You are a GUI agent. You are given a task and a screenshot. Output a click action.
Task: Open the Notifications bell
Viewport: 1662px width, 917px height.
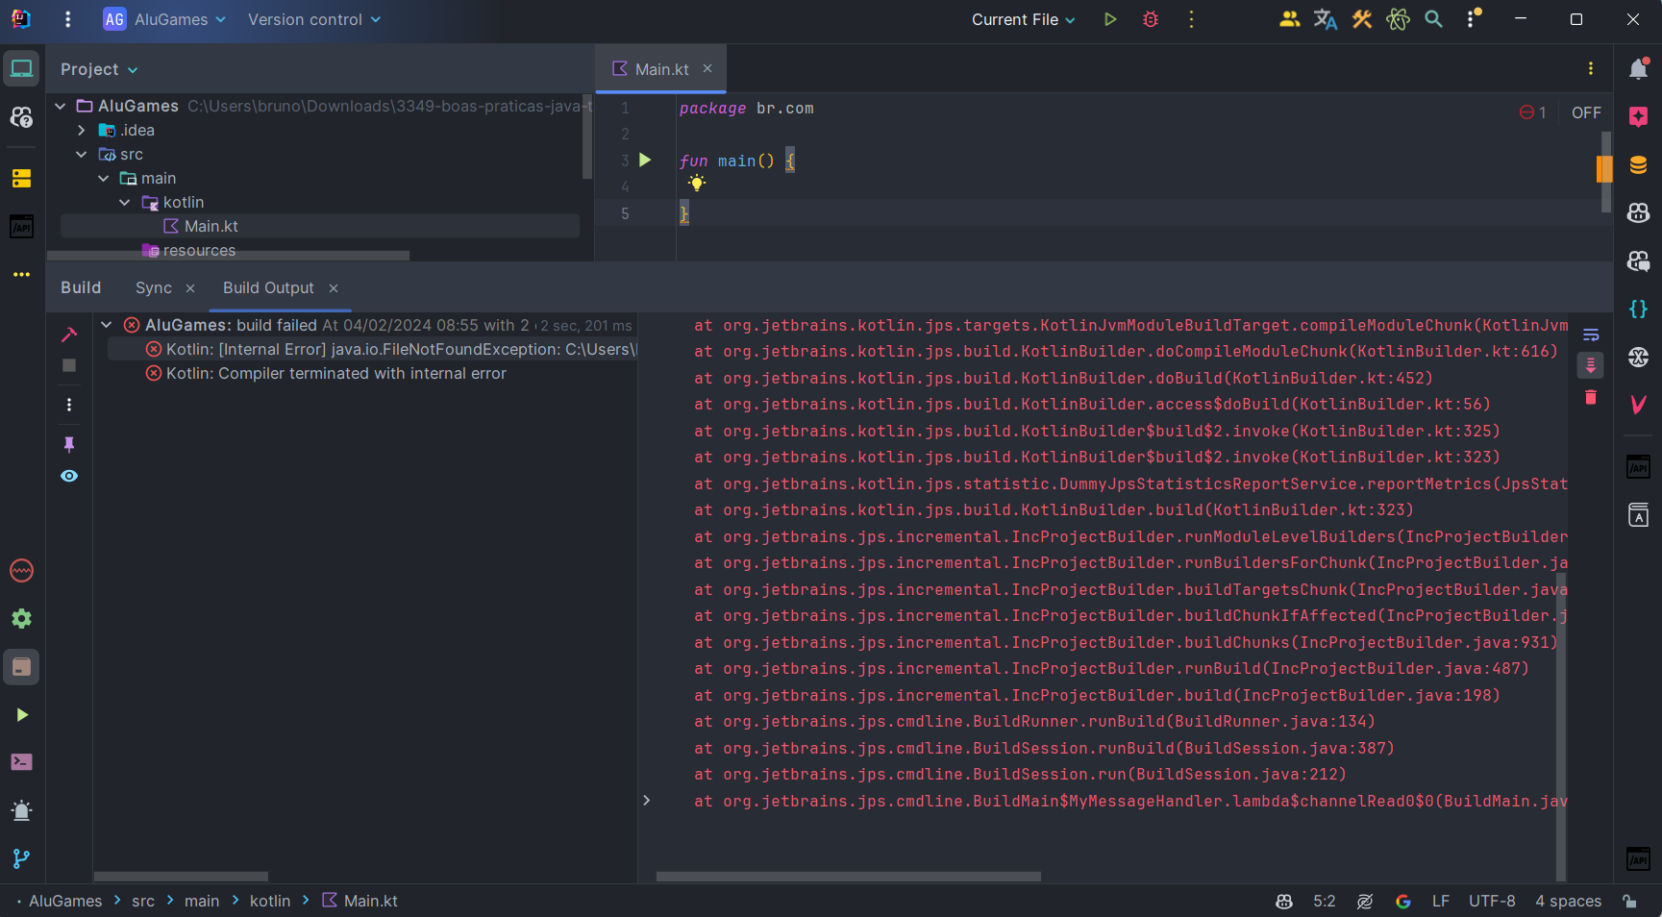tap(1638, 68)
